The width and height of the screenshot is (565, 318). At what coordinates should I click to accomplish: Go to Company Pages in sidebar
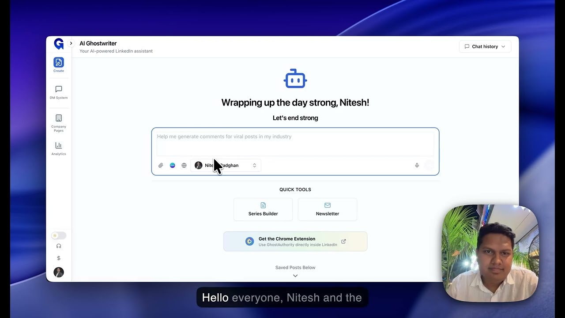[59, 123]
